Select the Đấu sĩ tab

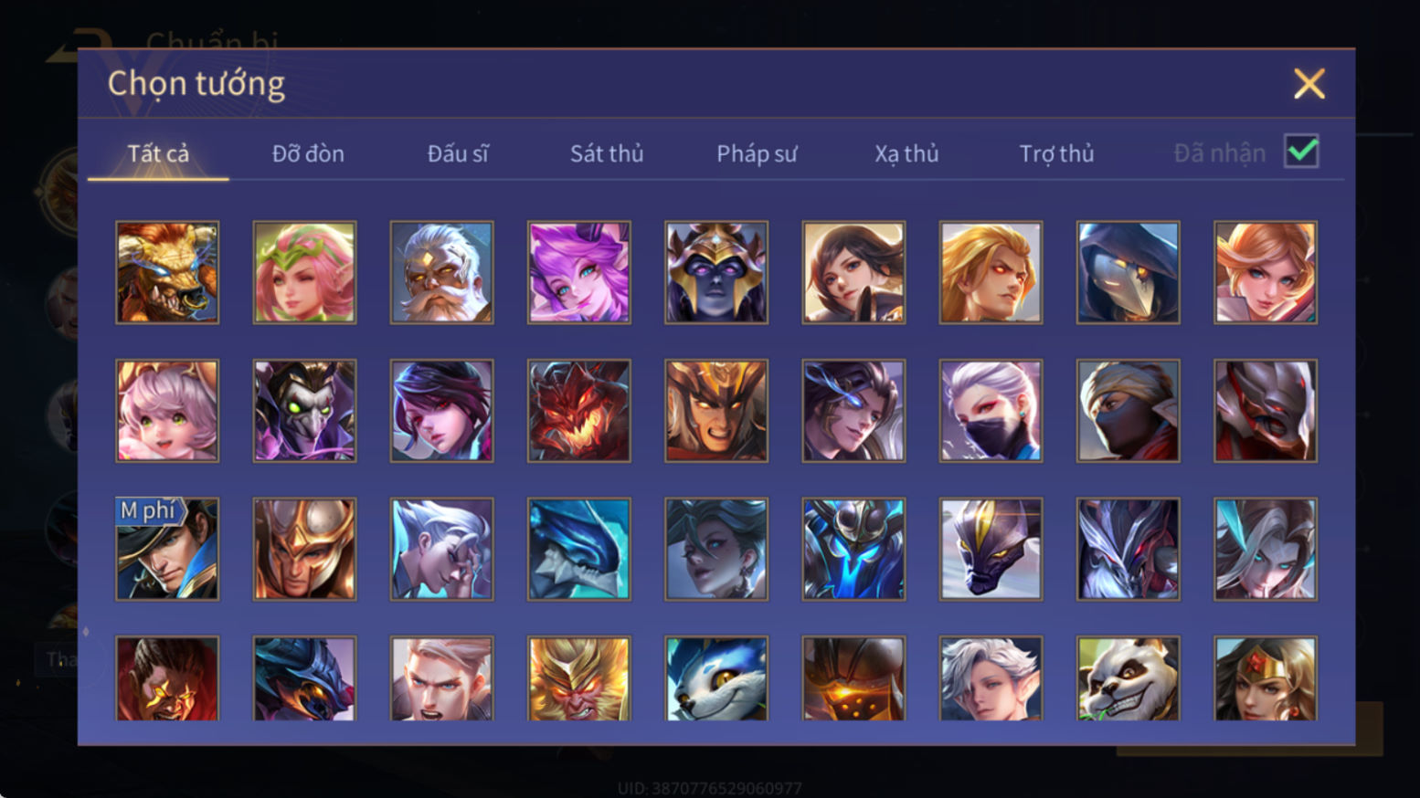click(x=458, y=153)
